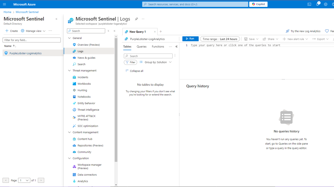Focus the navigation menu Search box

coord(86,31)
